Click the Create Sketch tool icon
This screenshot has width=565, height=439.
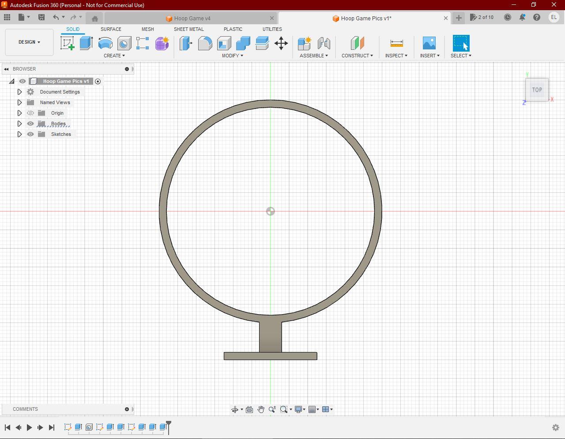click(68, 43)
